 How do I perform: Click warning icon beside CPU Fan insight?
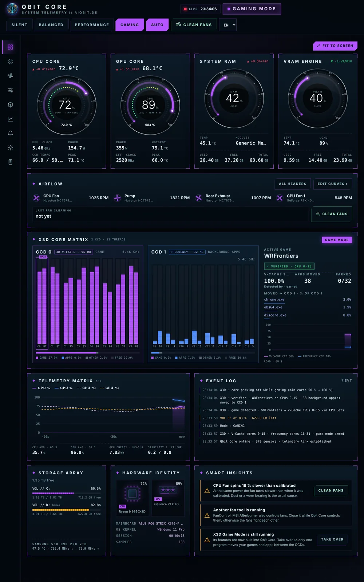[207, 491]
